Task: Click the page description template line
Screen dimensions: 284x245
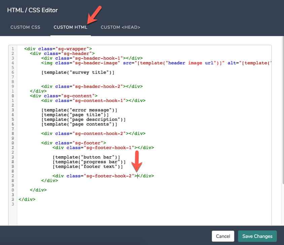Action: click(x=83, y=119)
